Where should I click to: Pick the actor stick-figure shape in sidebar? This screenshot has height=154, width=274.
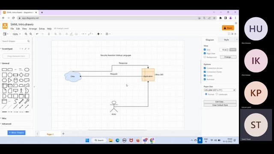(x=21, y=91)
